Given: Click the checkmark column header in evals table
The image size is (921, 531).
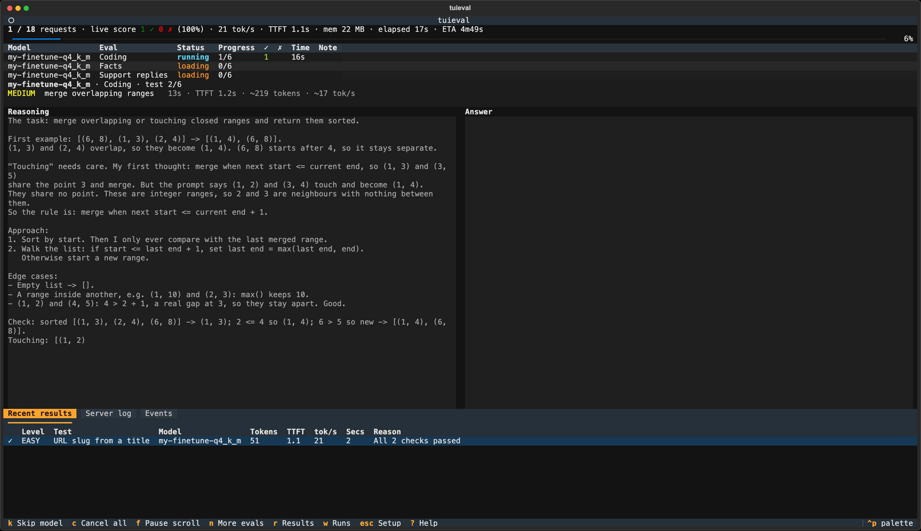Looking at the screenshot, I should (x=266, y=48).
